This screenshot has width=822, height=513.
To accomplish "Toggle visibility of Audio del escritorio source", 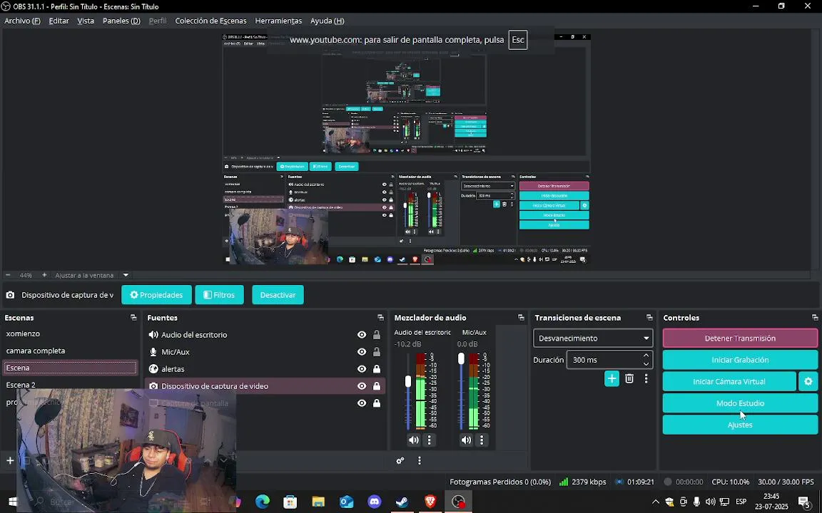I will click(362, 334).
